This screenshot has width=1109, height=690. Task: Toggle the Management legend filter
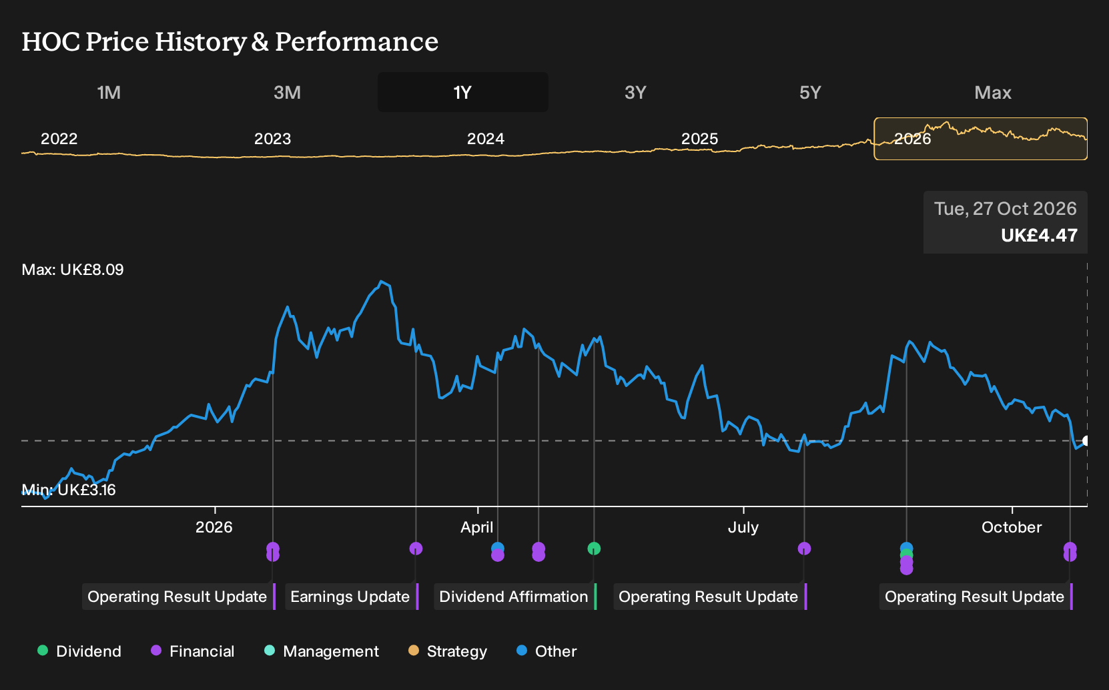pyautogui.click(x=322, y=651)
